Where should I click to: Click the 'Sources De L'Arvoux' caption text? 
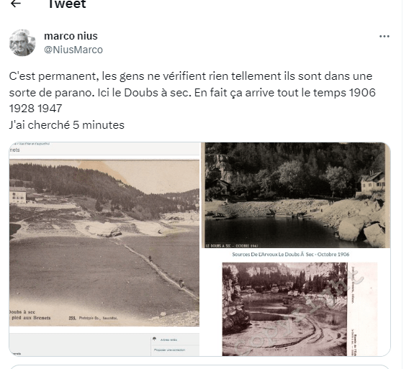click(x=290, y=254)
